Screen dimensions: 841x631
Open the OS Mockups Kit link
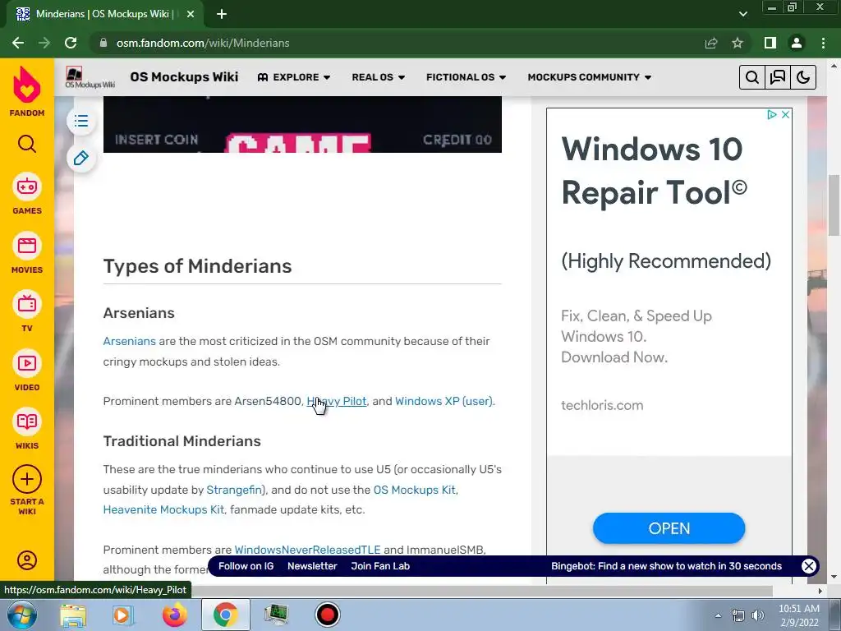pyautogui.click(x=415, y=490)
